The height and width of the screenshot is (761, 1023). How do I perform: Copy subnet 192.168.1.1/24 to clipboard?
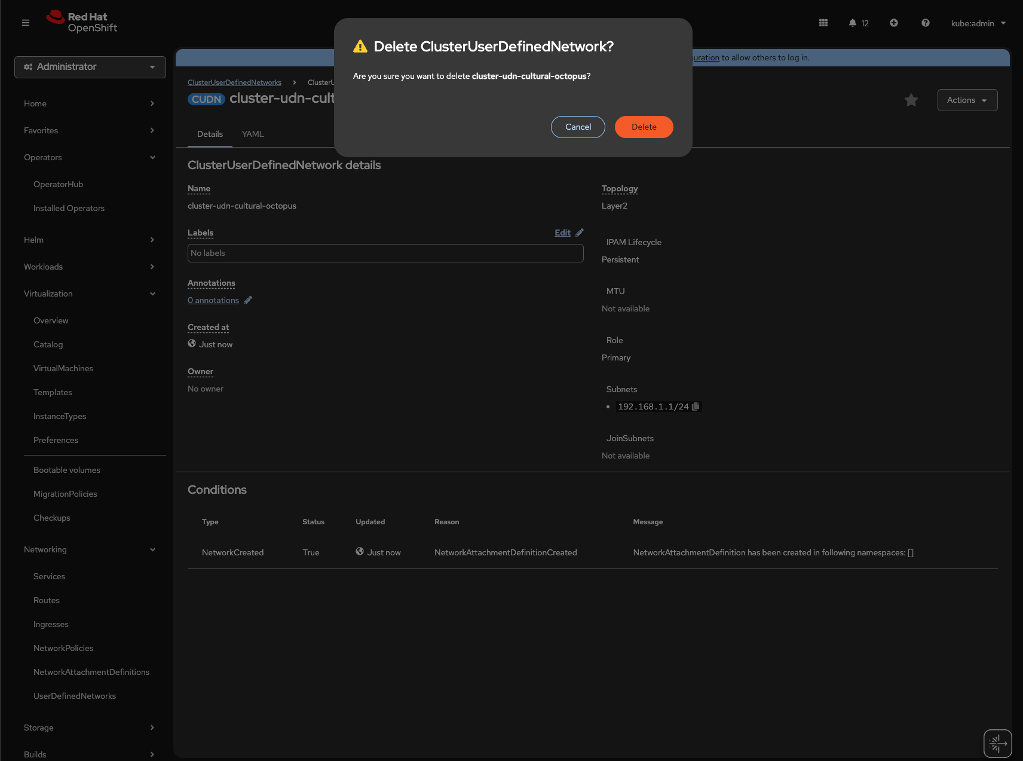(696, 407)
